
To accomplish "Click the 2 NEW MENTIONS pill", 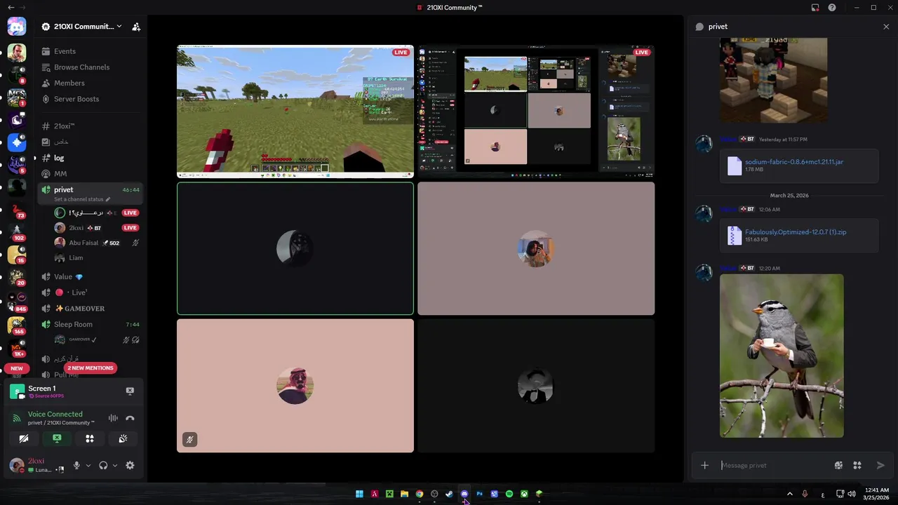I will (x=90, y=368).
